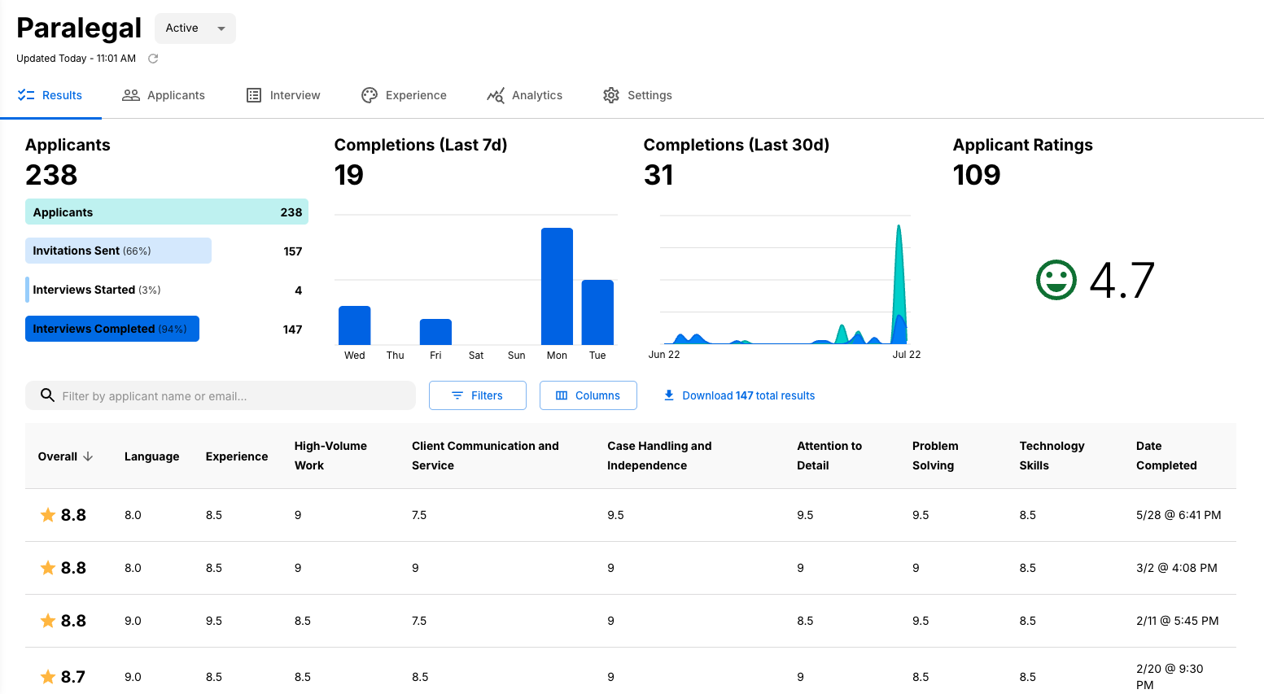Open the Active status dropdown
The width and height of the screenshot is (1264, 694).
pyautogui.click(x=195, y=28)
